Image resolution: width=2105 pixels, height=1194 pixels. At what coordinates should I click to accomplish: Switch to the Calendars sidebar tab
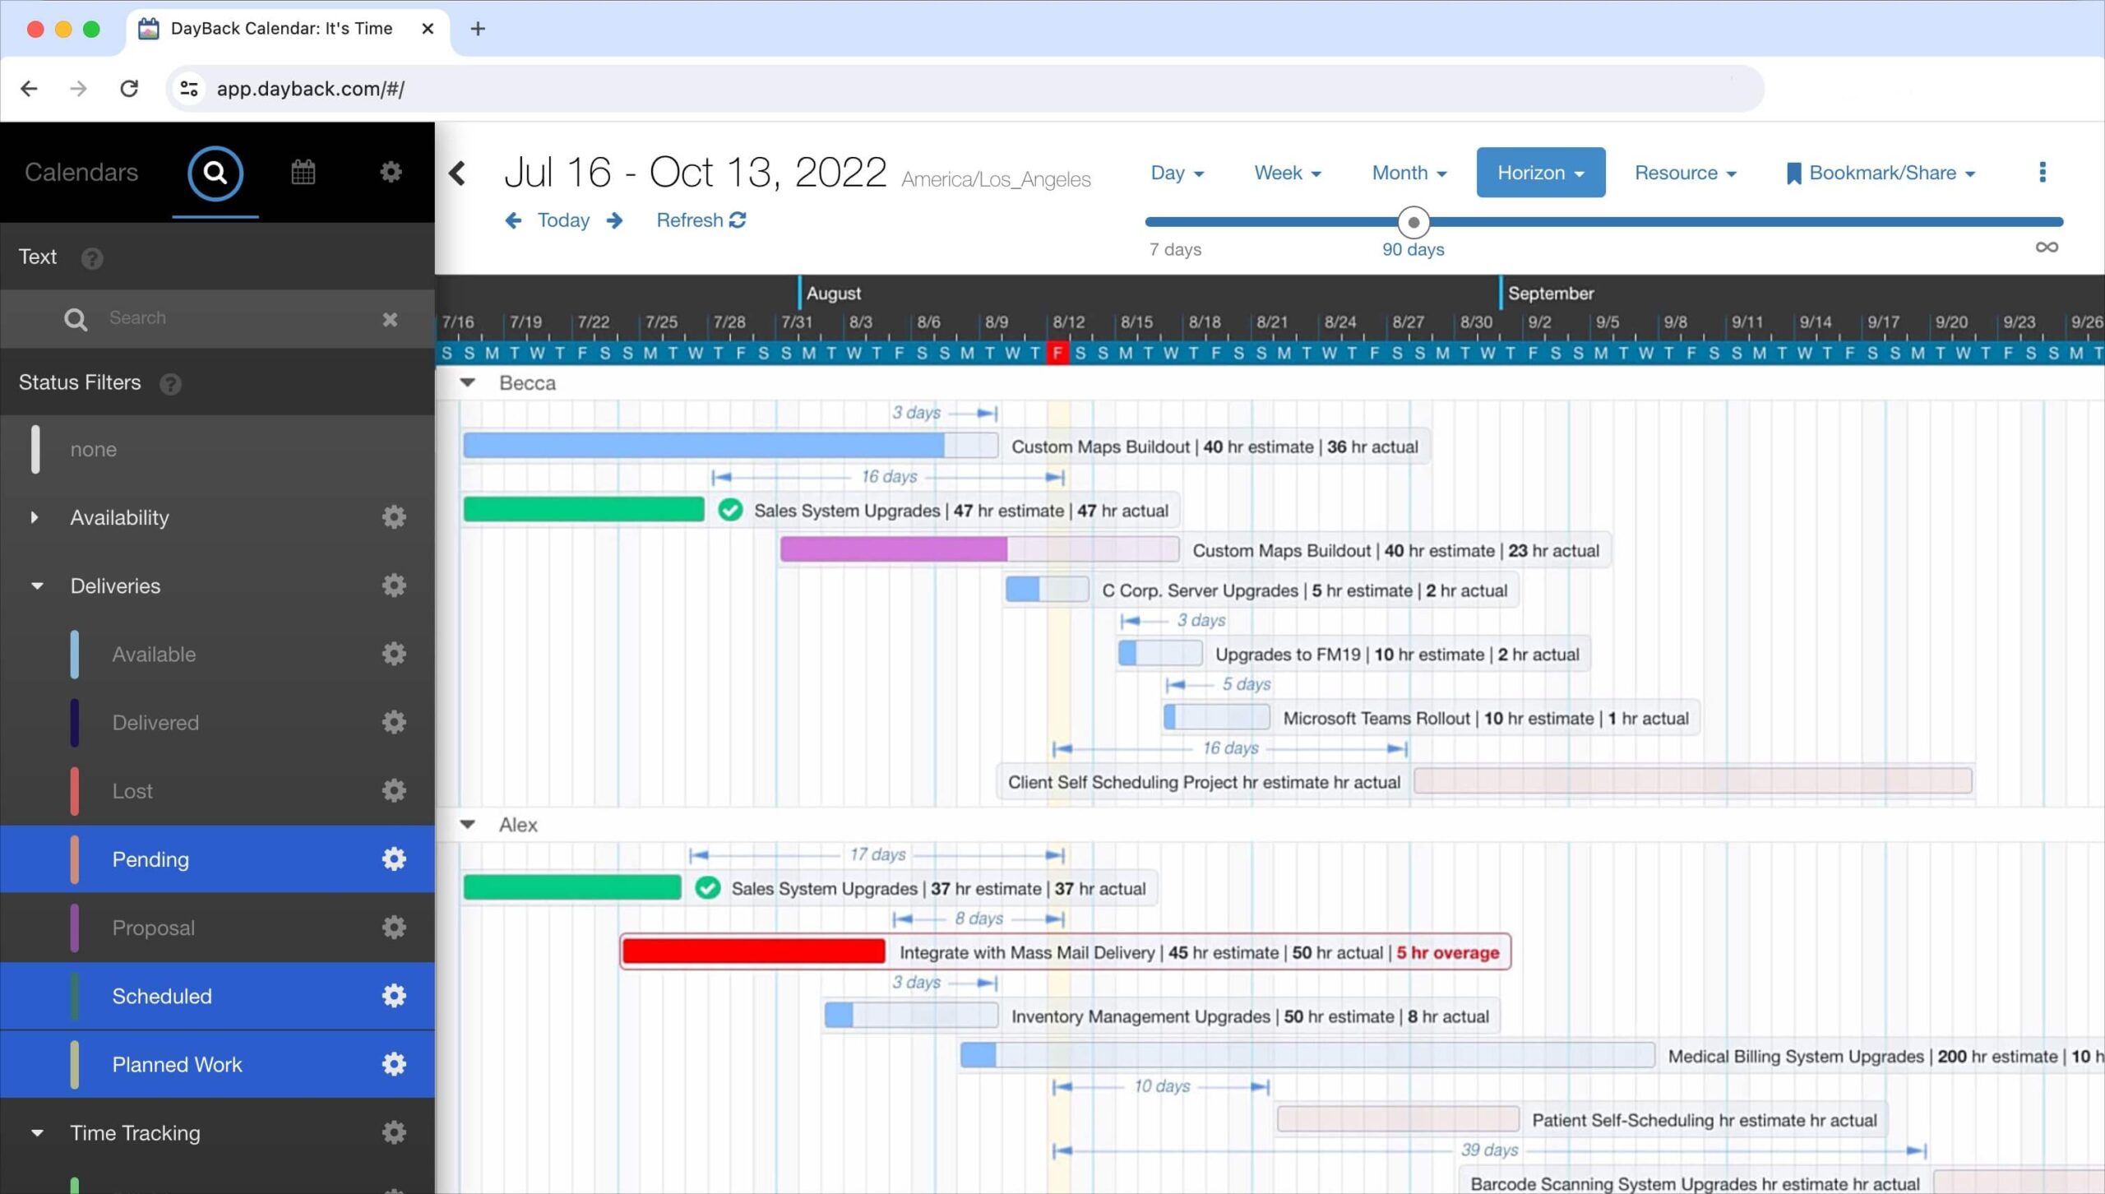(x=81, y=173)
